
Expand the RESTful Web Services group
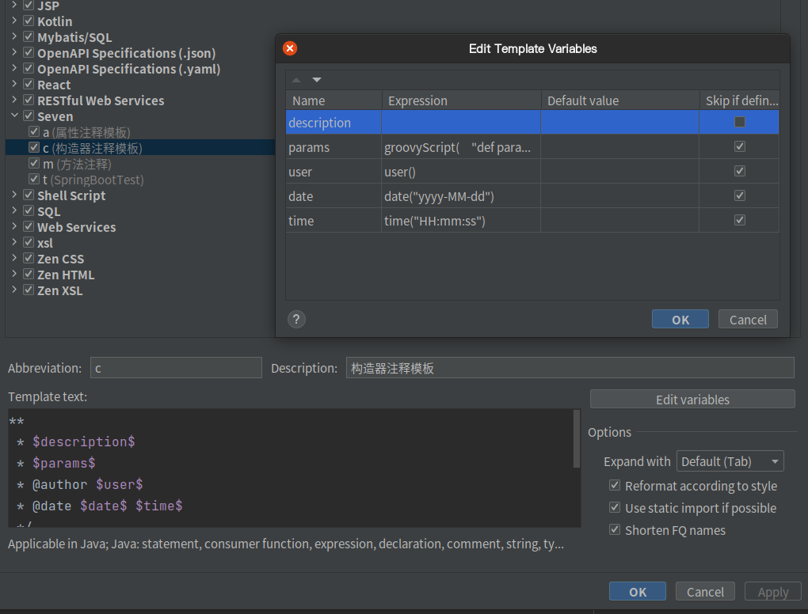point(14,100)
